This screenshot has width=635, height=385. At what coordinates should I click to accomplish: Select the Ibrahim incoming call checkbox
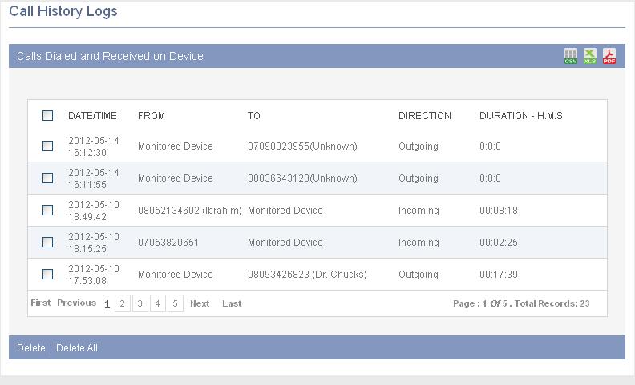coord(48,210)
